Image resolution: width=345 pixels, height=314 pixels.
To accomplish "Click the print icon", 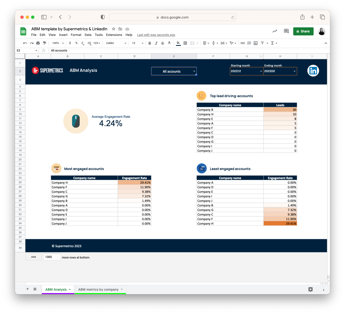I will (x=38, y=43).
